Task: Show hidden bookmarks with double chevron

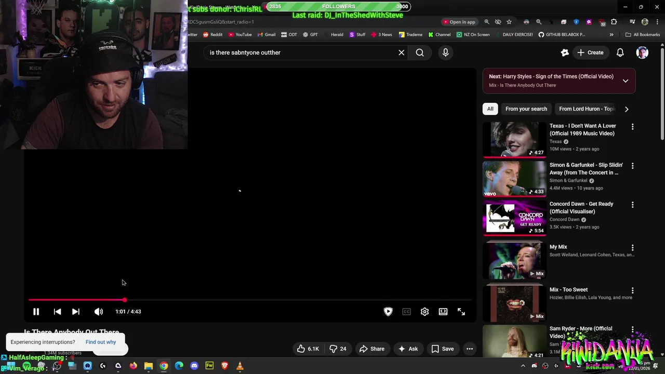Action: [x=611, y=35]
